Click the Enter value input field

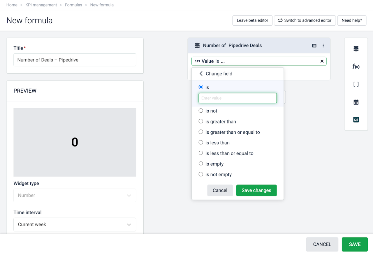[x=237, y=98]
